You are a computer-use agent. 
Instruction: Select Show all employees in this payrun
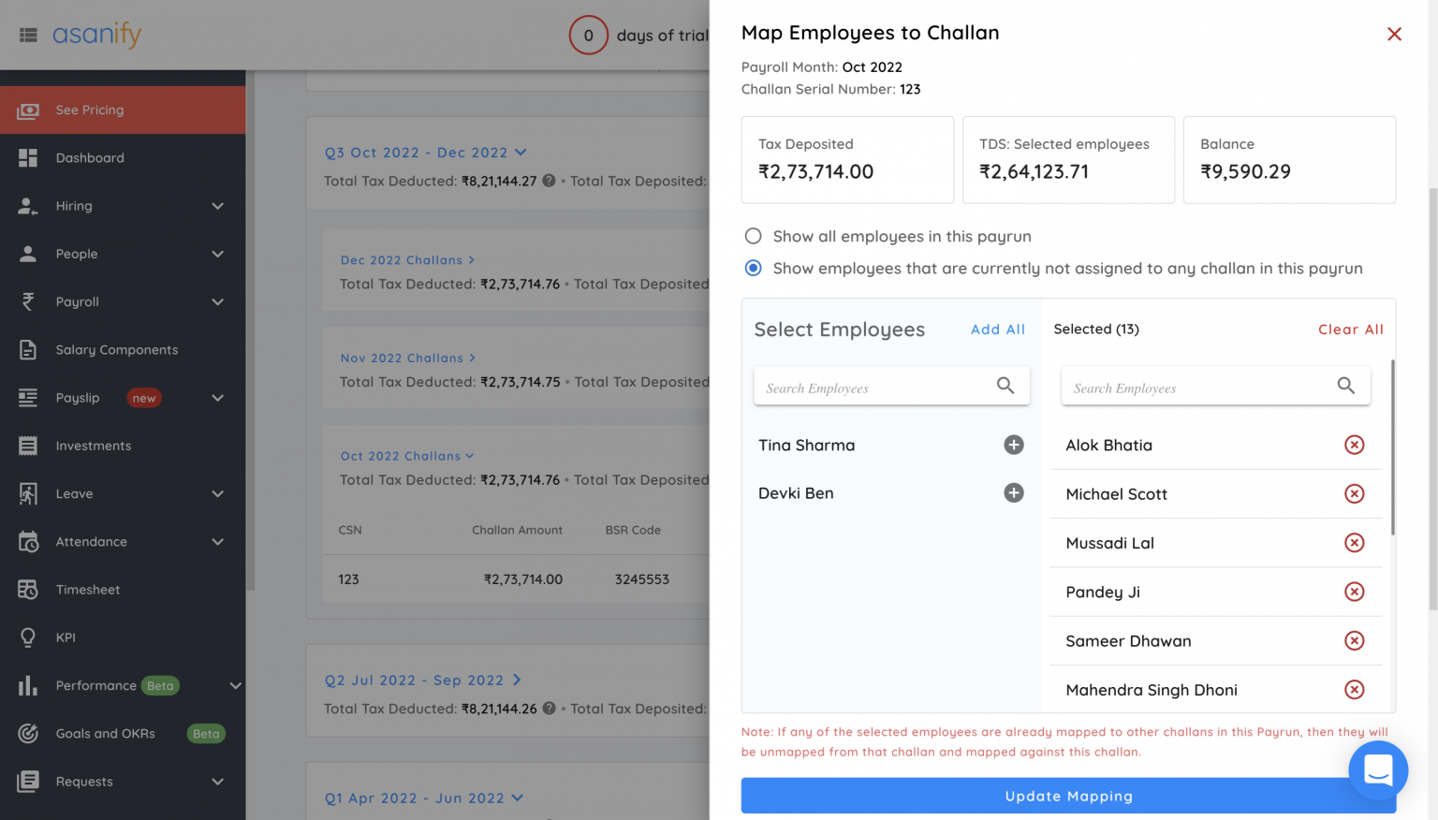coord(754,236)
